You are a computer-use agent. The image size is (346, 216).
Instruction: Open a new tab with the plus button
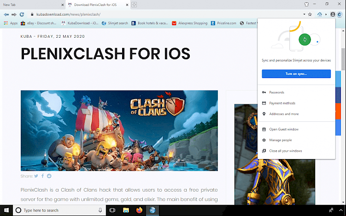pos(134,5)
